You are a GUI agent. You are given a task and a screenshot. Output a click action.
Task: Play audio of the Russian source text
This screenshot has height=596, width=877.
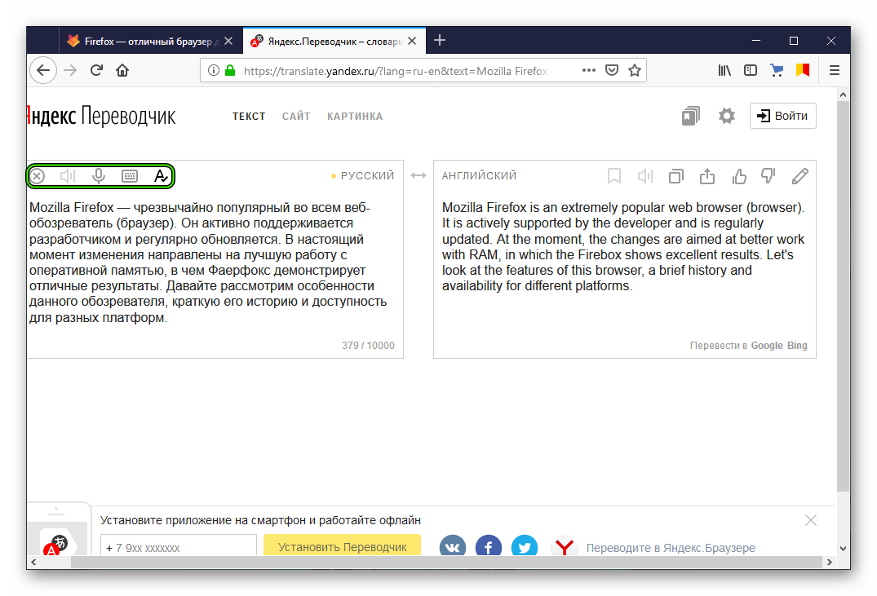(x=68, y=176)
